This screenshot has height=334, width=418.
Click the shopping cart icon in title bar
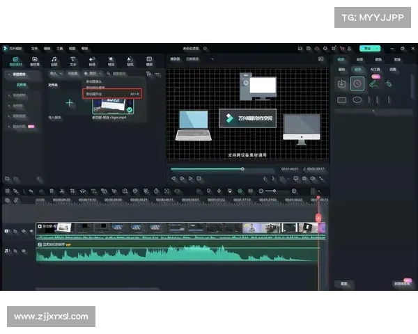[x=341, y=49]
